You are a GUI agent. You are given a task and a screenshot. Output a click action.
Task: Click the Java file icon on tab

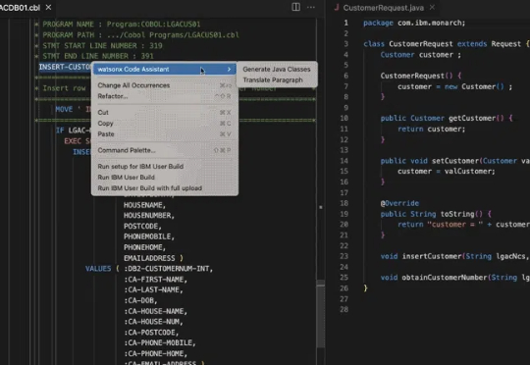pyautogui.click(x=337, y=8)
